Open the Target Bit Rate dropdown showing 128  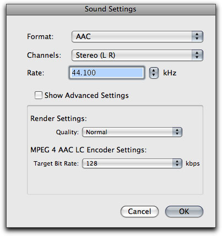(132, 163)
